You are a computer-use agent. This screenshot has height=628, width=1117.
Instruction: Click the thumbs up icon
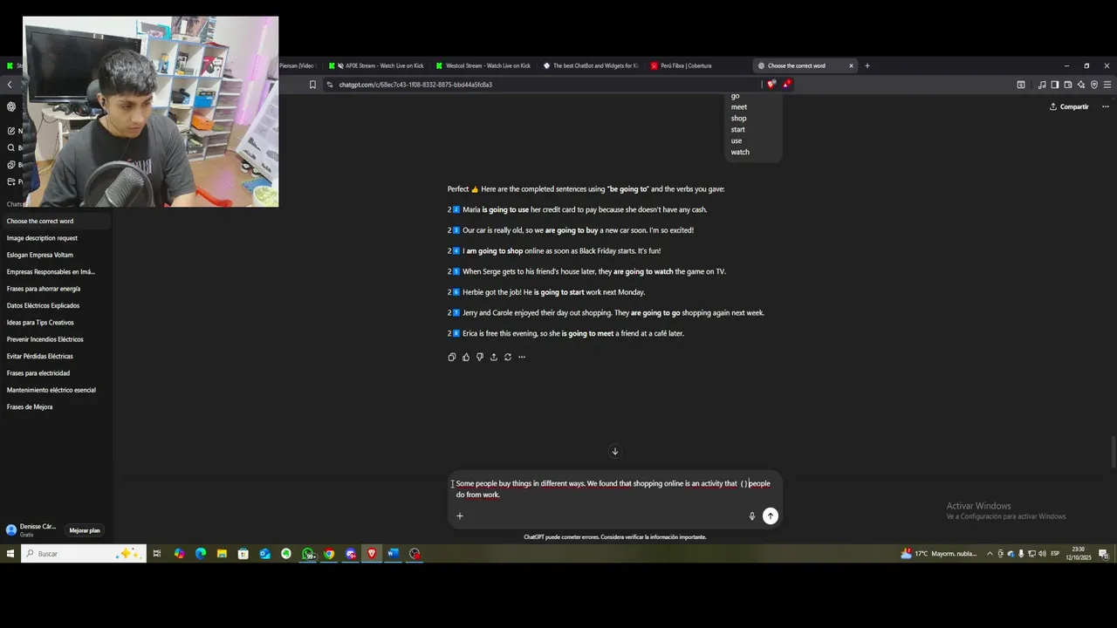coord(465,357)
